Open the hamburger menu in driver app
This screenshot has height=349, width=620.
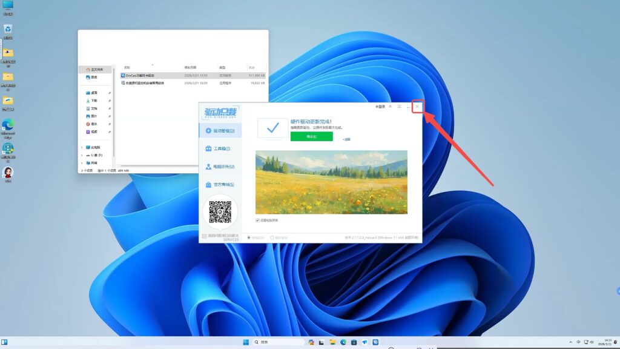(x=399, y=107)
